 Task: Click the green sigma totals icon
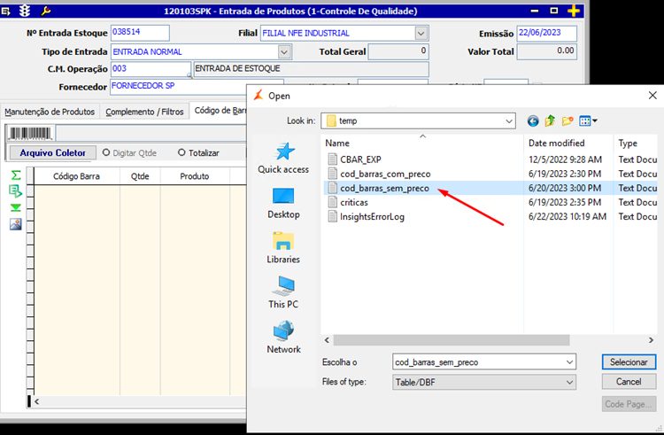tap(16, 175)
